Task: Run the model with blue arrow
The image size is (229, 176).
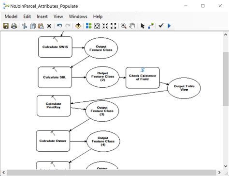Action: coord(169,26)
